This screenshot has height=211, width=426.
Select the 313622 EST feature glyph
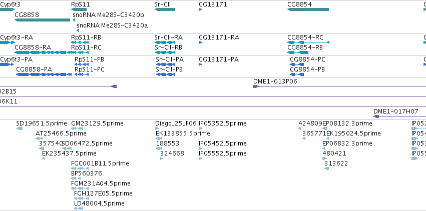pyautogui.click(x=326, y=168)
